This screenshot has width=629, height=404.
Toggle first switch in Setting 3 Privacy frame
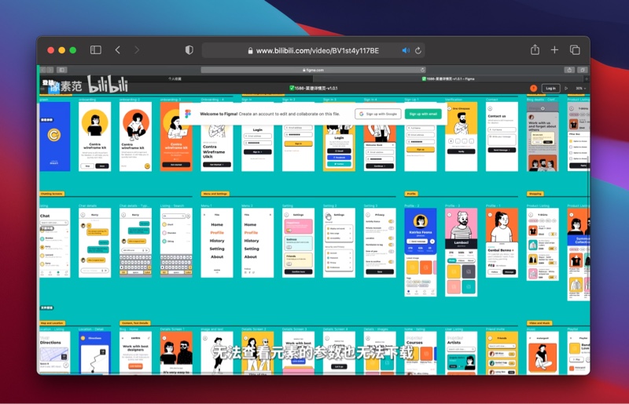click(x=391, y=221)
